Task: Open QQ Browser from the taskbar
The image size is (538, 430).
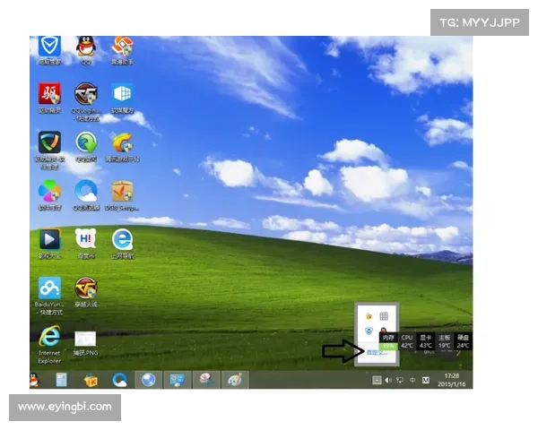Action: [x=120, y=380]
